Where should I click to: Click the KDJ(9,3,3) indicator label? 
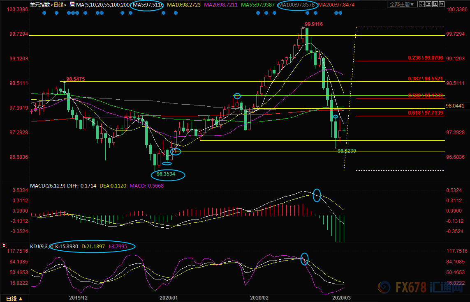42,247
